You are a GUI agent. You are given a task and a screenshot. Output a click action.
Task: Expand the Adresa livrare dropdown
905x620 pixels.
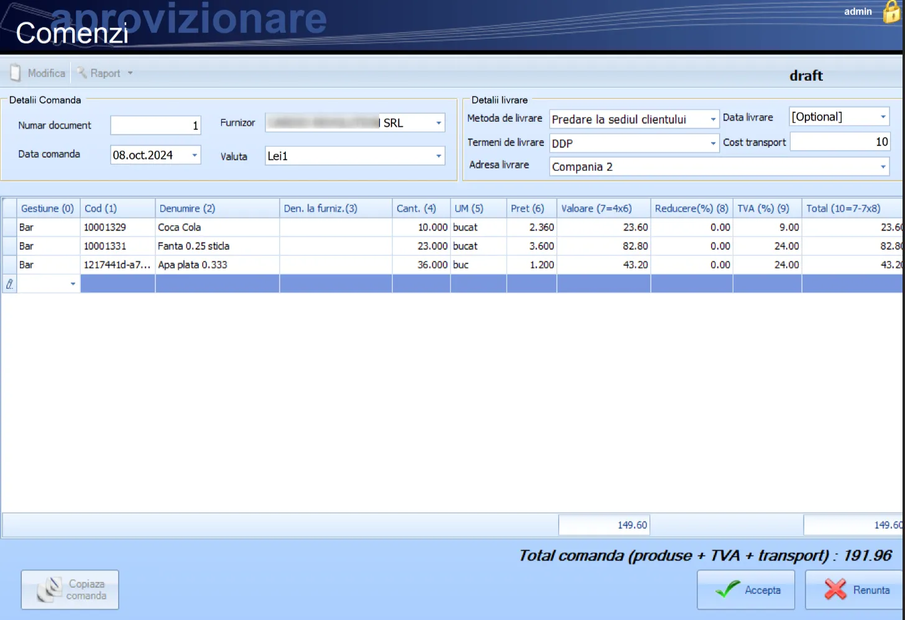coord(883,166)
